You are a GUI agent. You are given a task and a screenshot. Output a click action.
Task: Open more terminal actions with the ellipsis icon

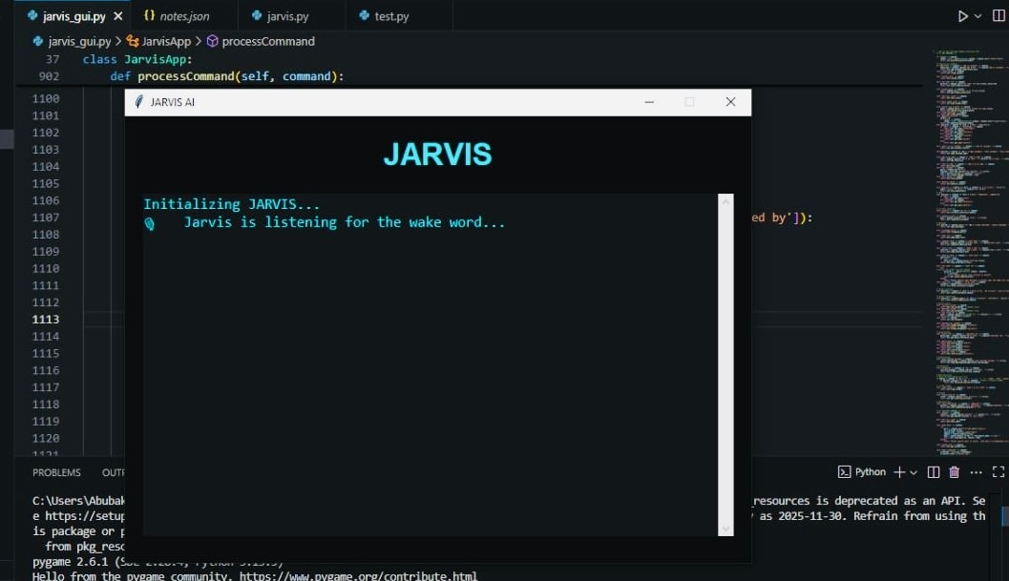point(976,471)
